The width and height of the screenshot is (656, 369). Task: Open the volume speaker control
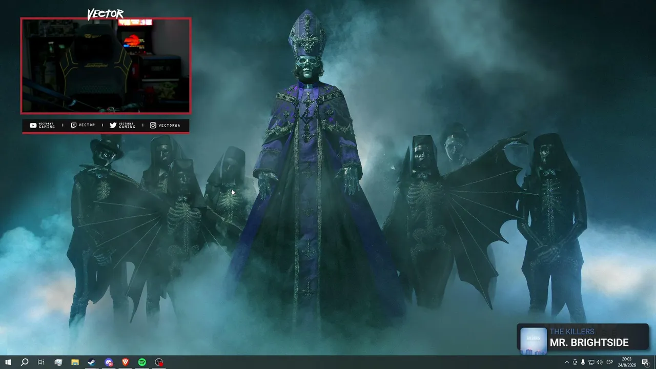(x=599, y=362)
